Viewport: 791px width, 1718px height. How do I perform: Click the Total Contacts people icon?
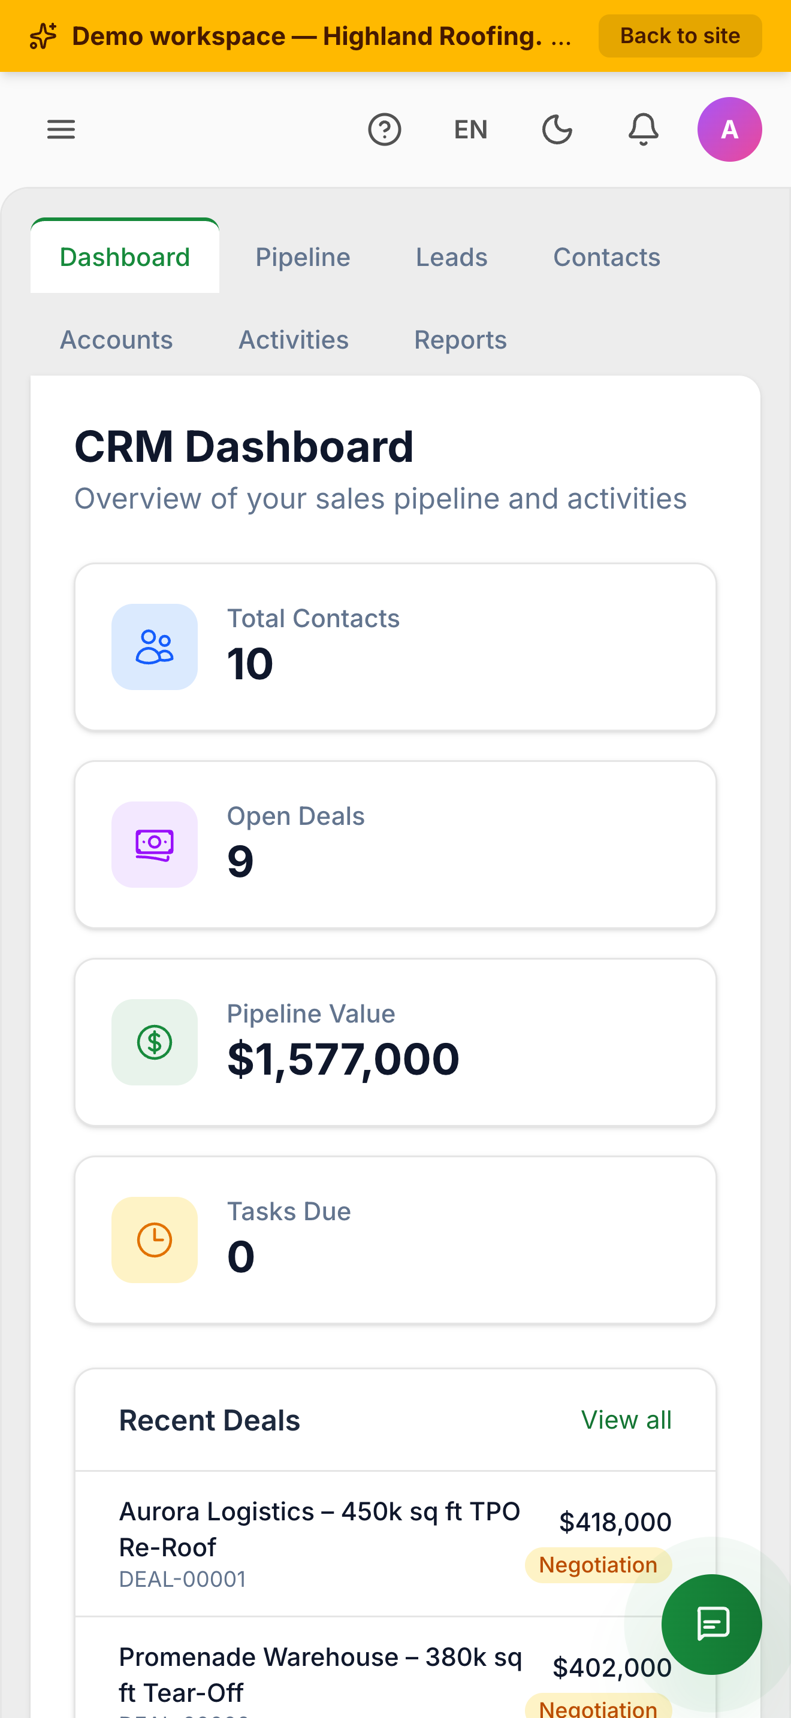(155, 647)
